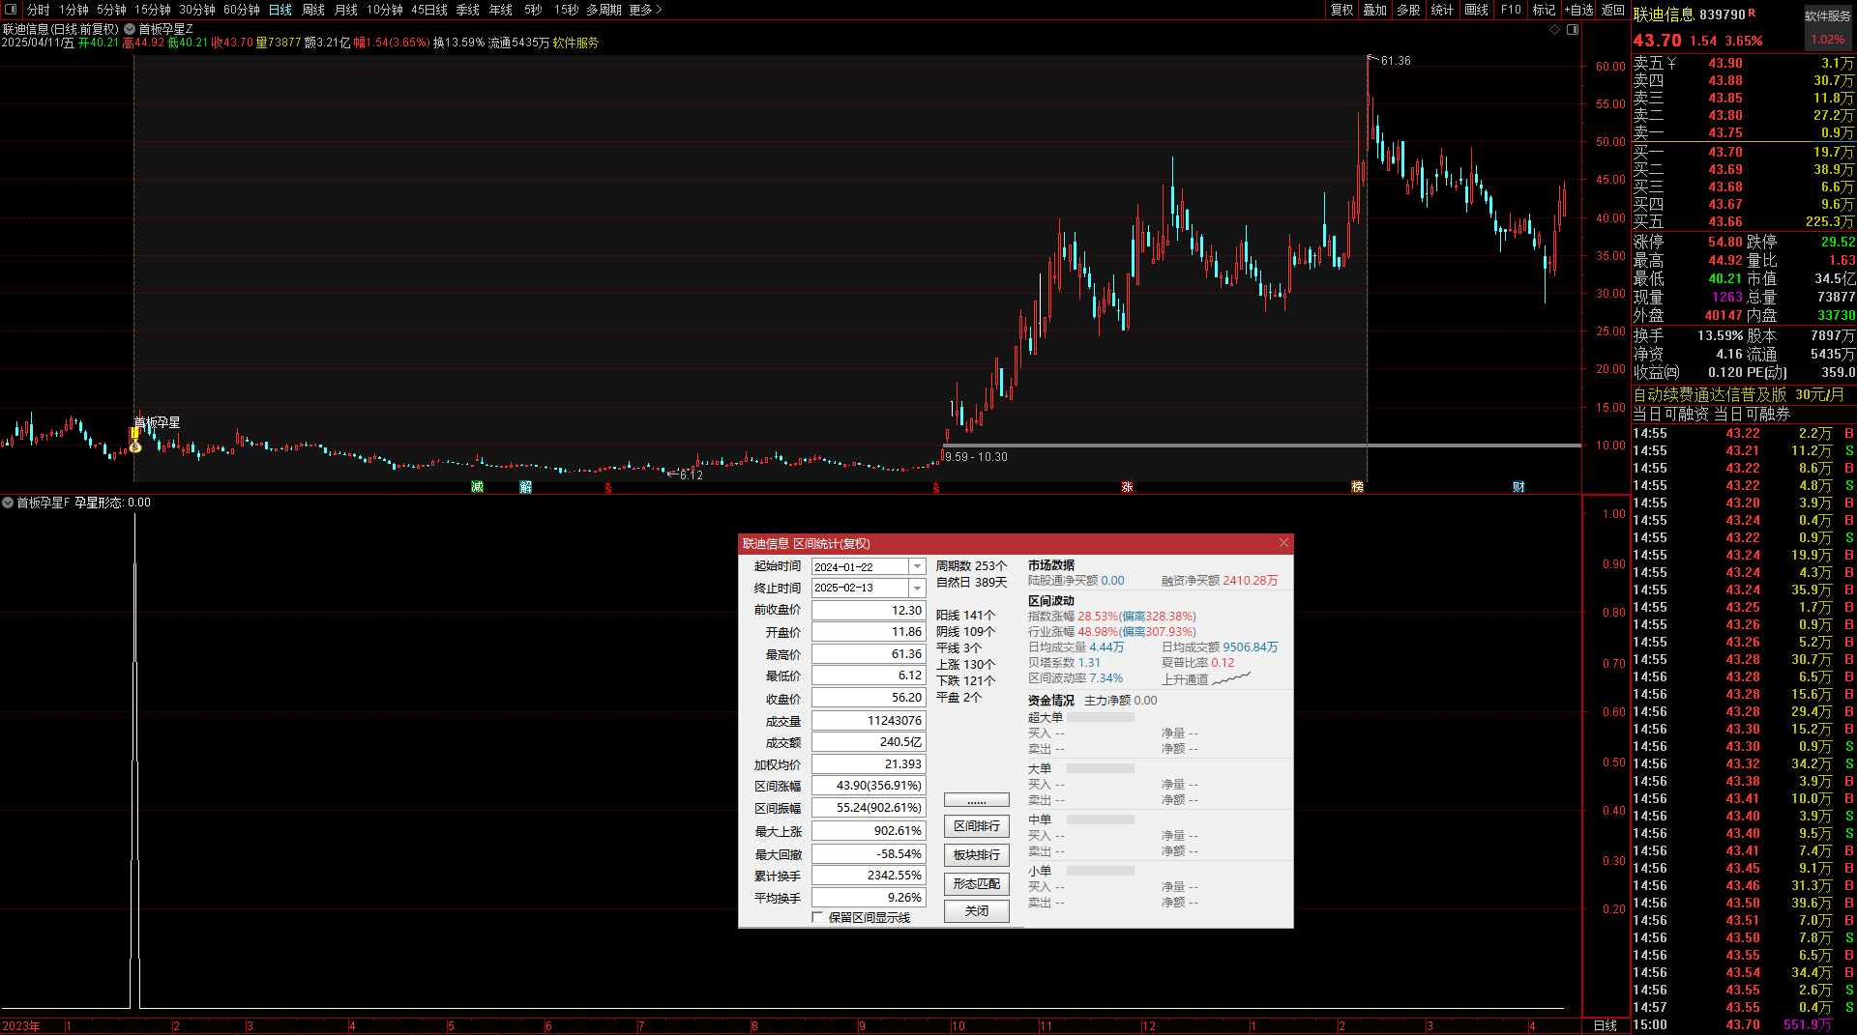
Task: Click the 解 event marker on the chart
Action: coord(525,487)
